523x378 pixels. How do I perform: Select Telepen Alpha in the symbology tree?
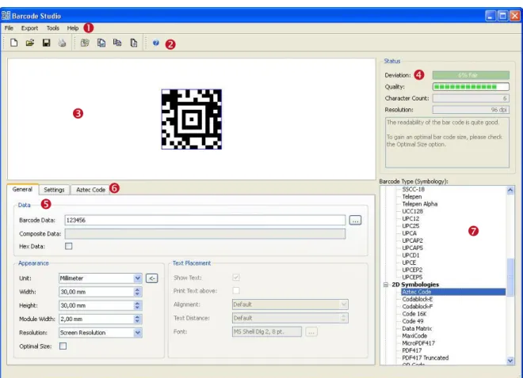(x=420, y=204)
